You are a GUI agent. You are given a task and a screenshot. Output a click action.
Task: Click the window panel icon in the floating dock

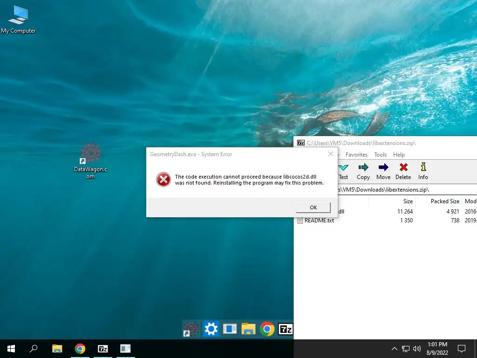tap(230, 329)
